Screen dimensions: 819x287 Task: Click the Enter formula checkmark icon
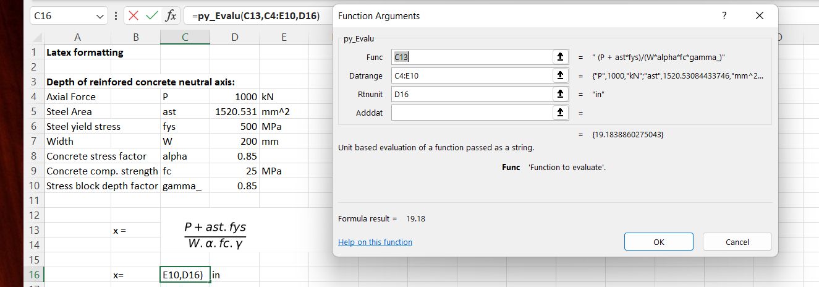[152, 16]
